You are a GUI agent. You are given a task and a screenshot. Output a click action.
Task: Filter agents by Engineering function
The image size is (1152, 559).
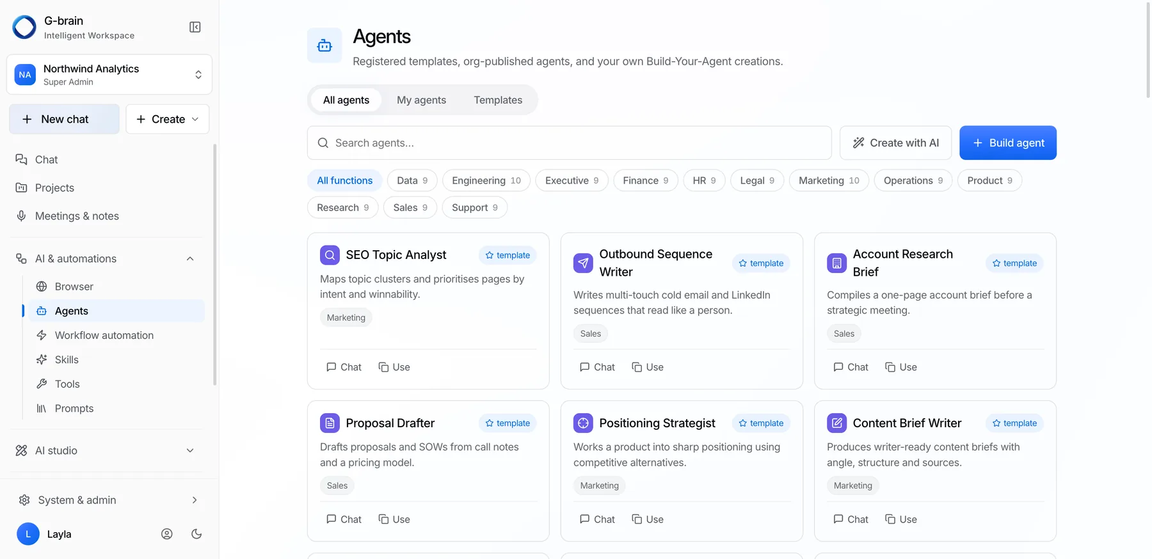pyautogui.click(x=486, y=180)
